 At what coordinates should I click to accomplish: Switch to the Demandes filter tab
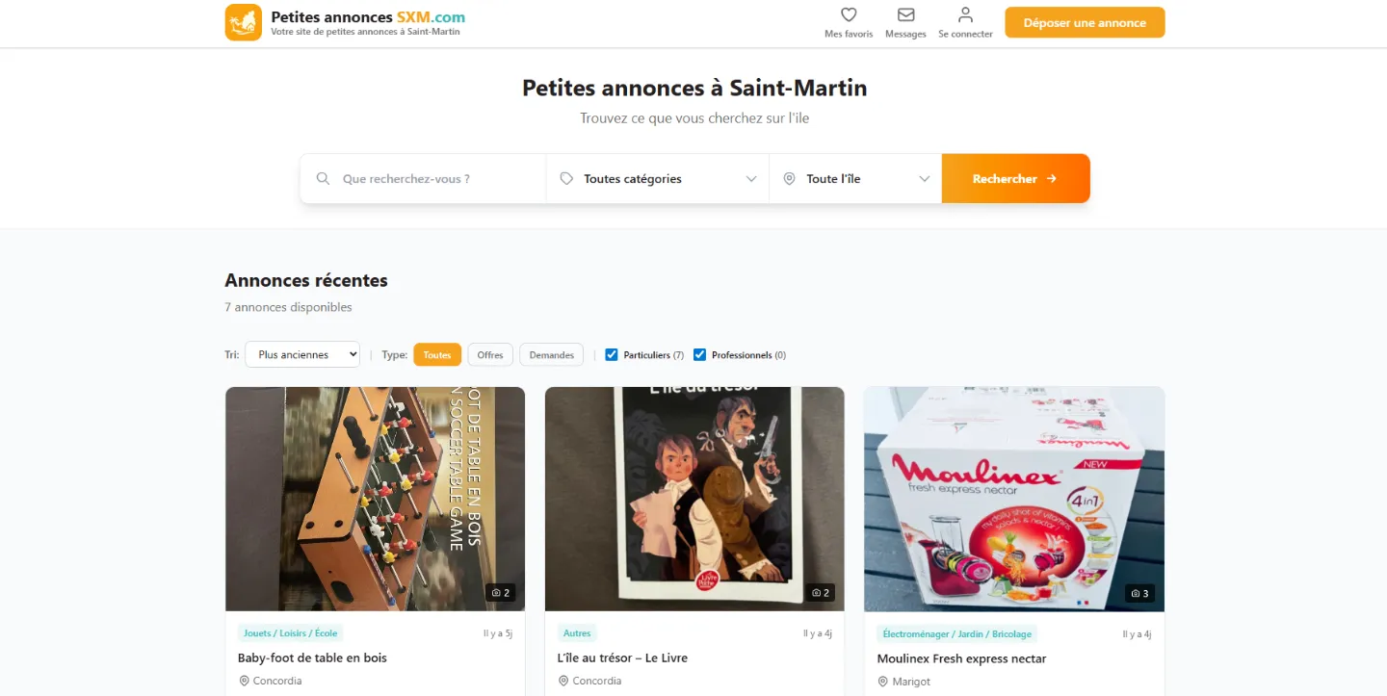(x=551, y=354)
